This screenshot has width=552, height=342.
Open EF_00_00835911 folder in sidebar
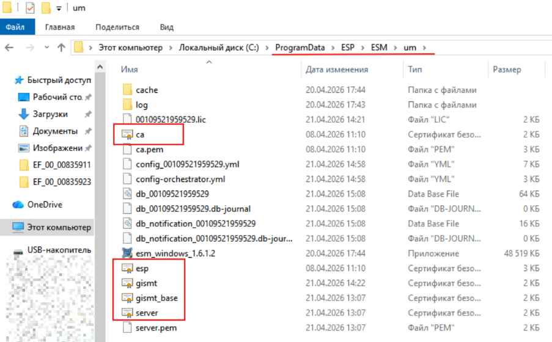55,165
